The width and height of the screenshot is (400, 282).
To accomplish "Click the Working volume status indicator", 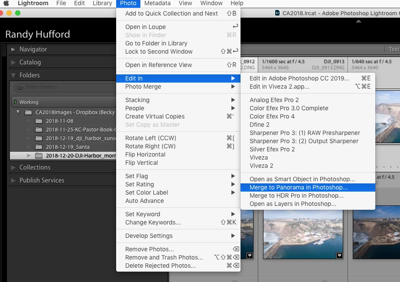I will [x=15, y=102].
